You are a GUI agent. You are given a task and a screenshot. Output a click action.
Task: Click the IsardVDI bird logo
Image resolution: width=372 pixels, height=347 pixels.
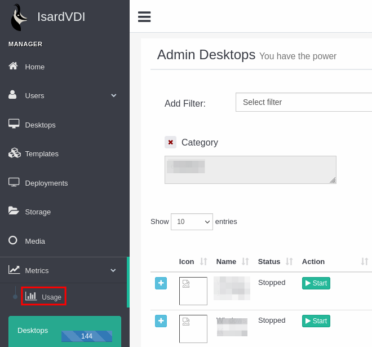pyautogui.click(x=19, y=17)
